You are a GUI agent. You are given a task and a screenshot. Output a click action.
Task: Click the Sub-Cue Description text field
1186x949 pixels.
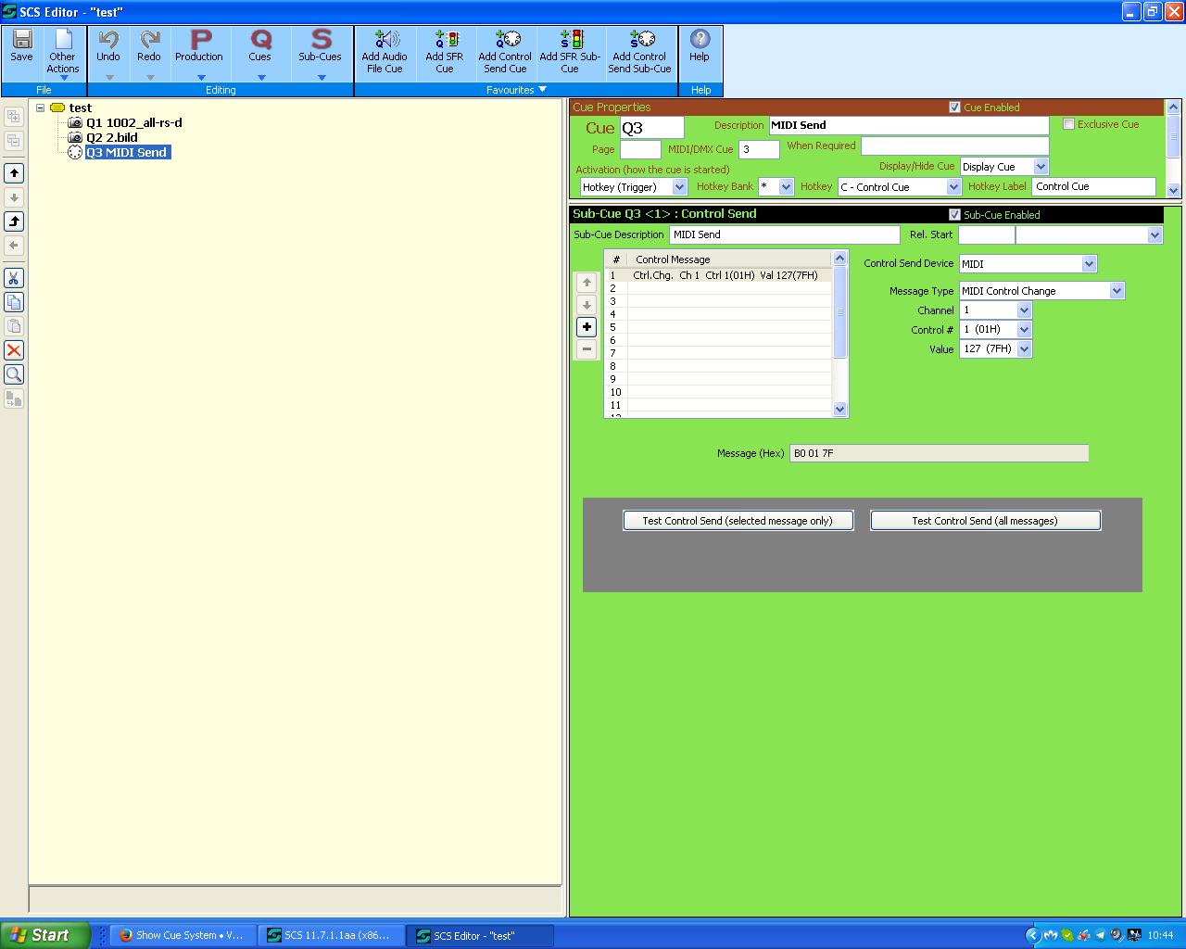784,235
